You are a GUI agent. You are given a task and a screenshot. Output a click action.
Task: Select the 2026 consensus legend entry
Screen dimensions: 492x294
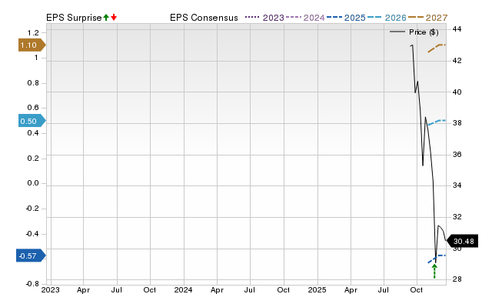387,18
